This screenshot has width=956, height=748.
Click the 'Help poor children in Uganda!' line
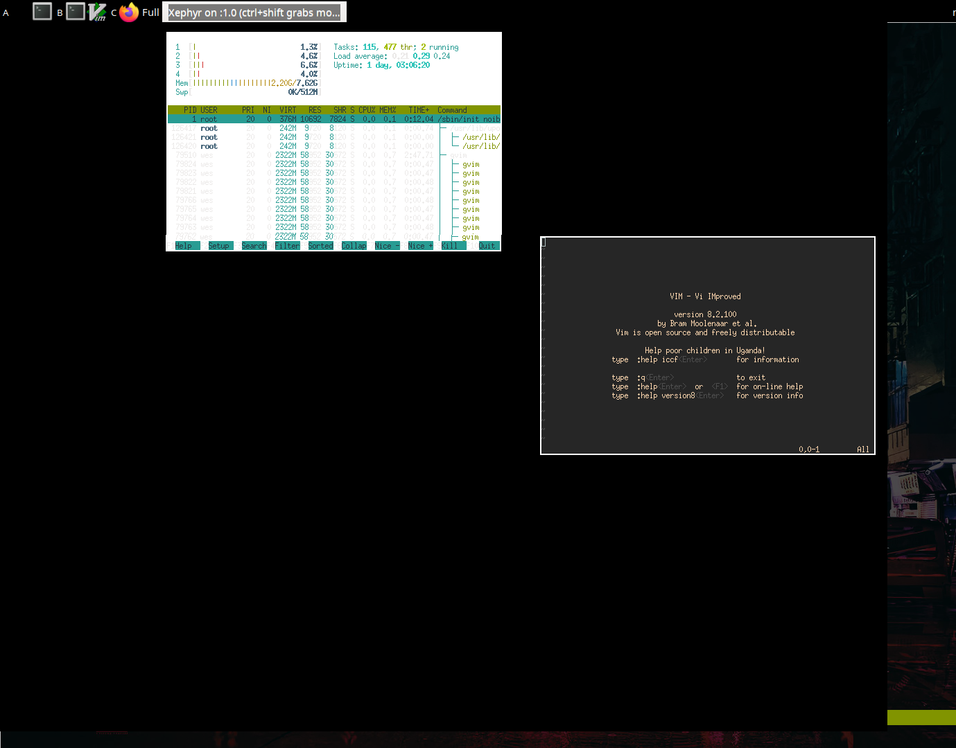705,350
